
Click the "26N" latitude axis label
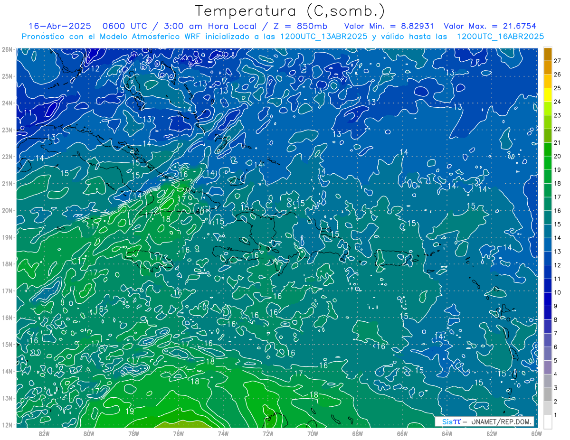click(7, 49)
